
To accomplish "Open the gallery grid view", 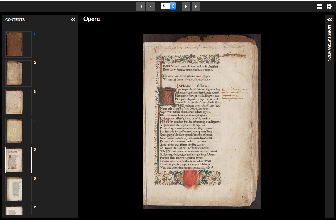I will (319, 6).
